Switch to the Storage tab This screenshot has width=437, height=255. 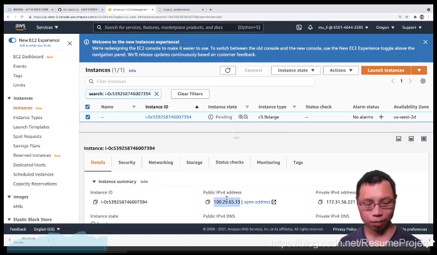pyautogui.click(x=194, y=162)
